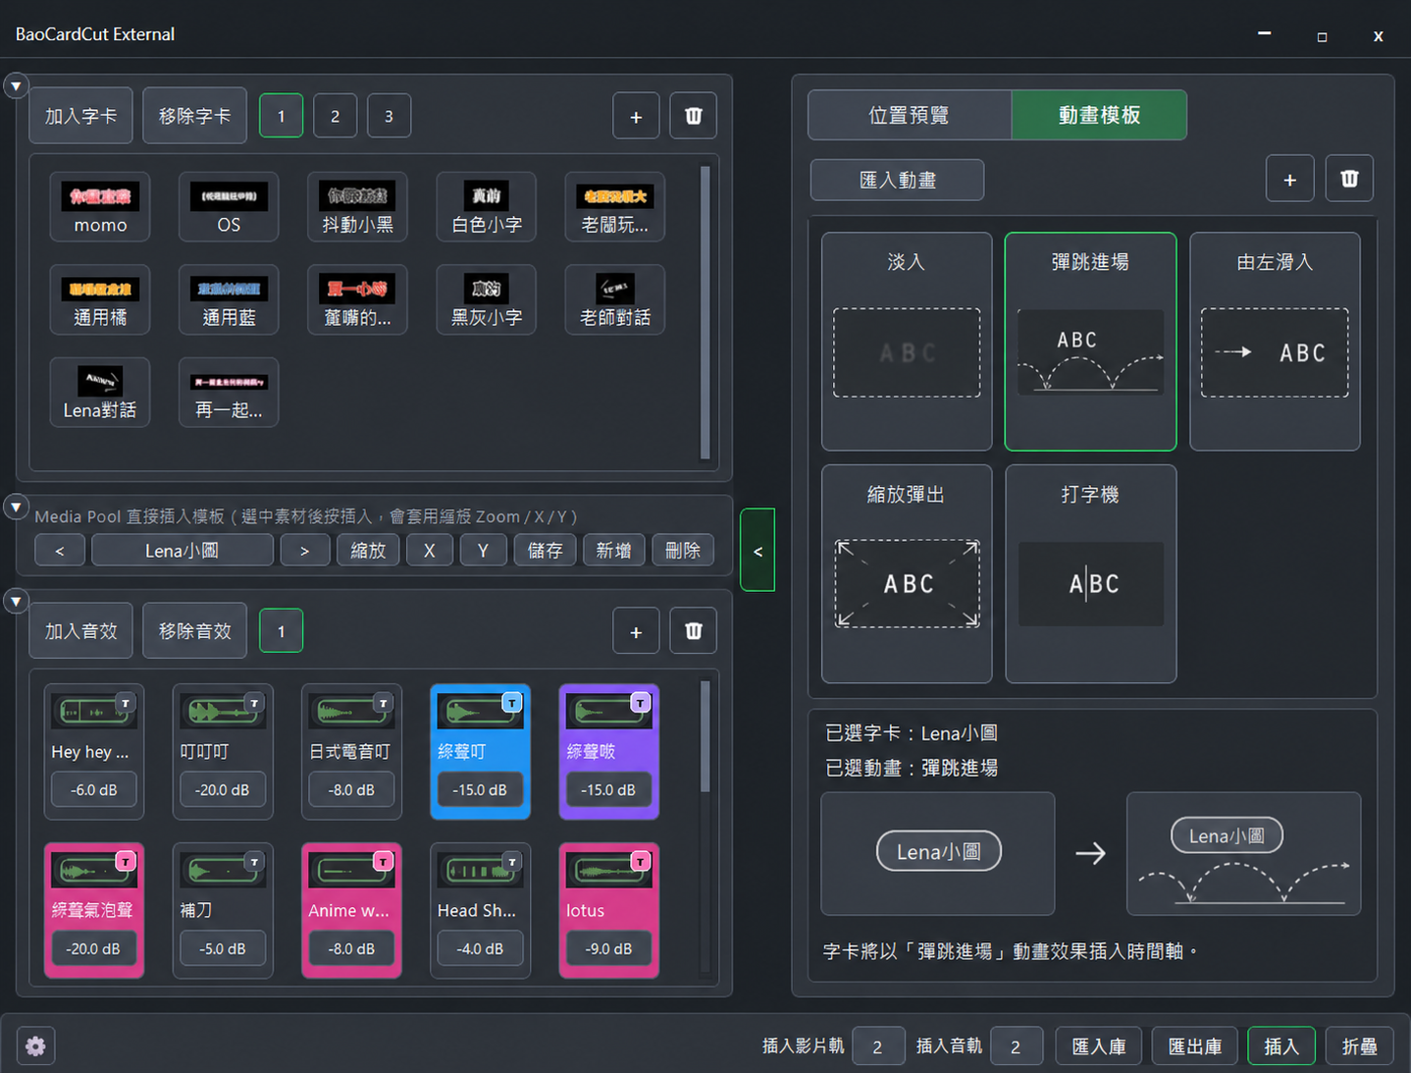
Task: Collapse the sound effects section triangle
Action: click(16, 600)
